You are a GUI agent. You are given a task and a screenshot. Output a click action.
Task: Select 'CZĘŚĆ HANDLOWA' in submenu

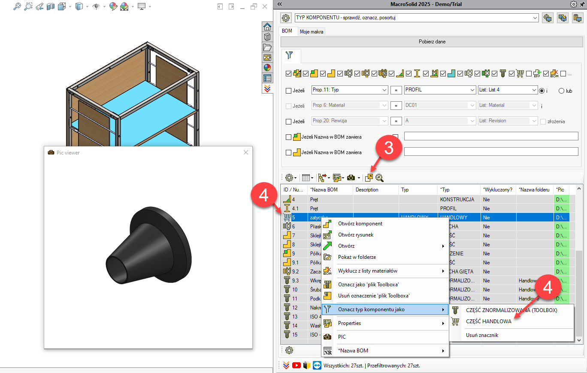(x=511, y=321)
